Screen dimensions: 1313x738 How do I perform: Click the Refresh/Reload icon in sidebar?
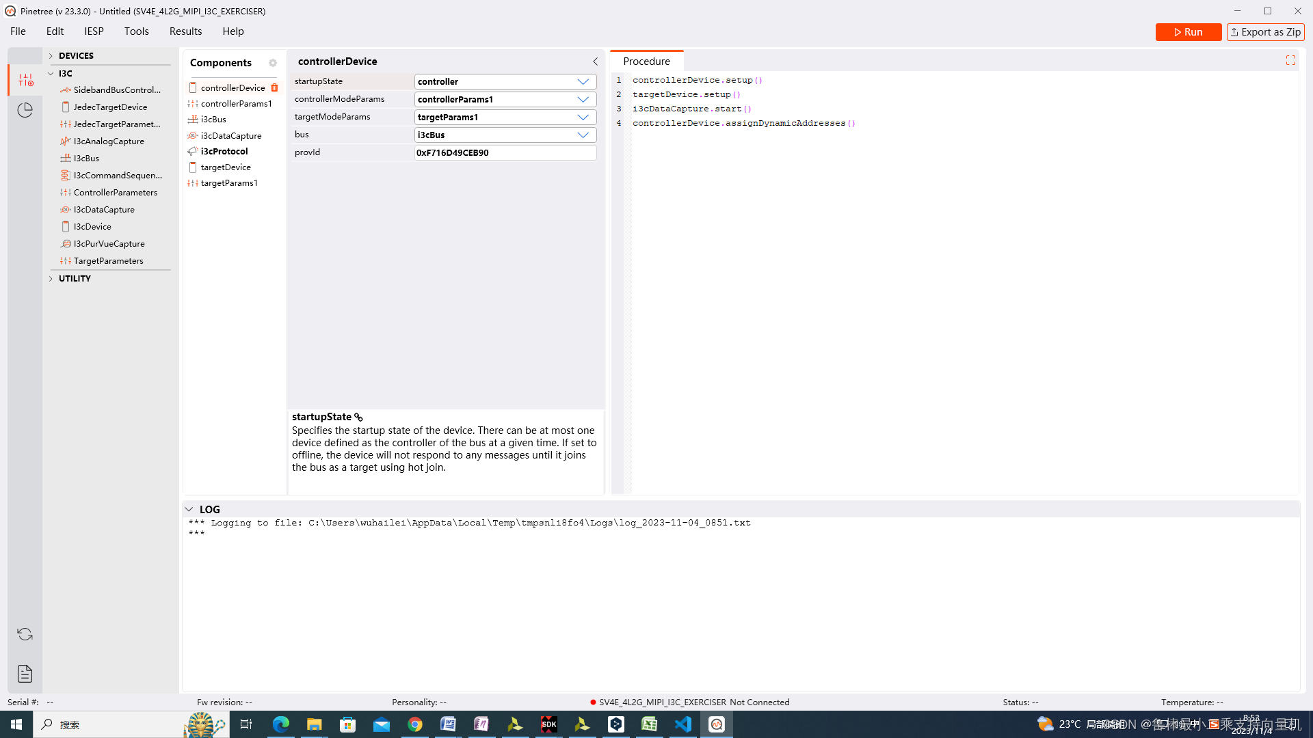(25, 634)
